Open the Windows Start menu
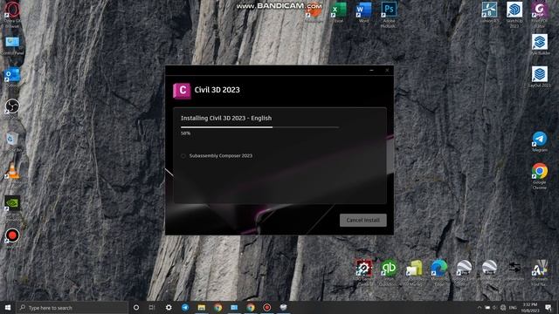The height and width of the screenshot is (314, 559). [8, 307]
